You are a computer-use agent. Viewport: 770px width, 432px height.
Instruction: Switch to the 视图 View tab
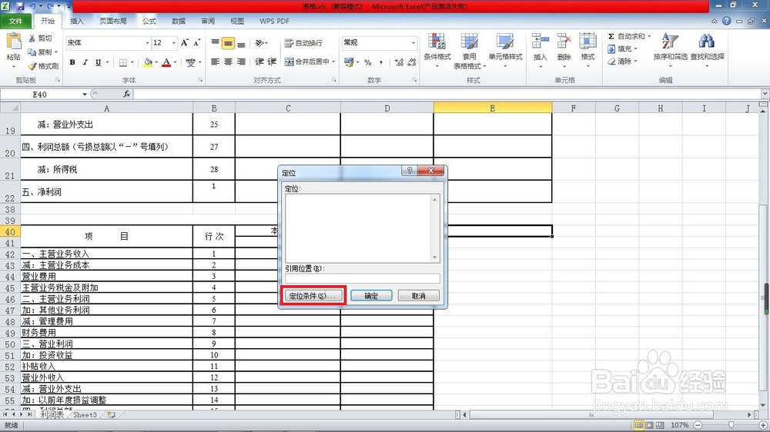(237, 21)
